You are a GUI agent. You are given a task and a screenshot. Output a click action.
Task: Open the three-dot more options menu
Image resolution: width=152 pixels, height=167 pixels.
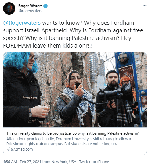coord(145,6)
